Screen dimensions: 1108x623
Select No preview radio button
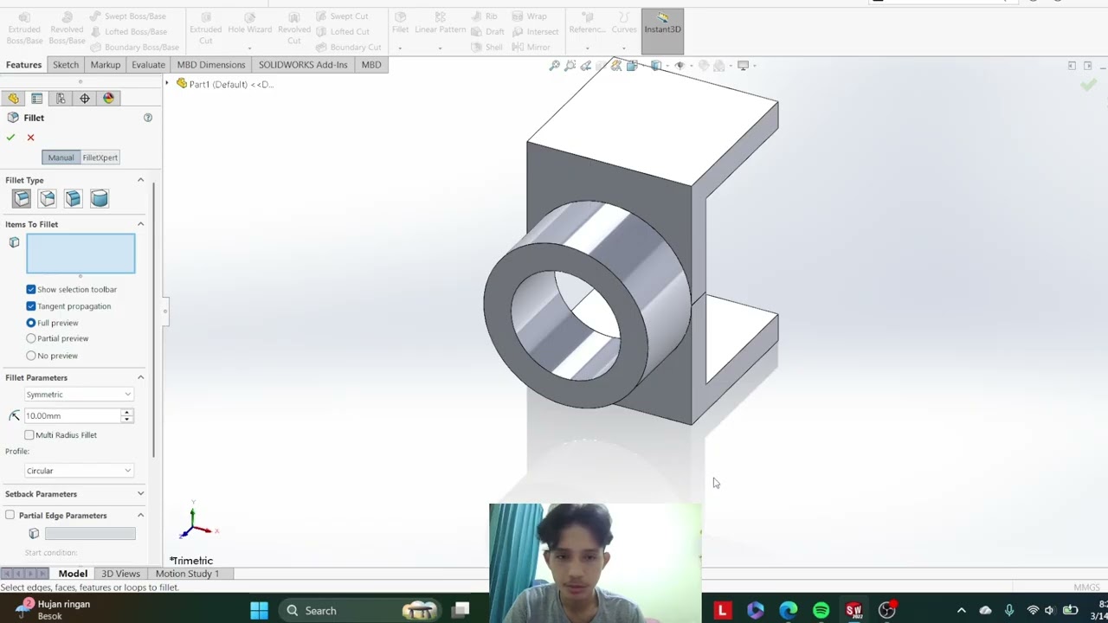coord(31,356)
